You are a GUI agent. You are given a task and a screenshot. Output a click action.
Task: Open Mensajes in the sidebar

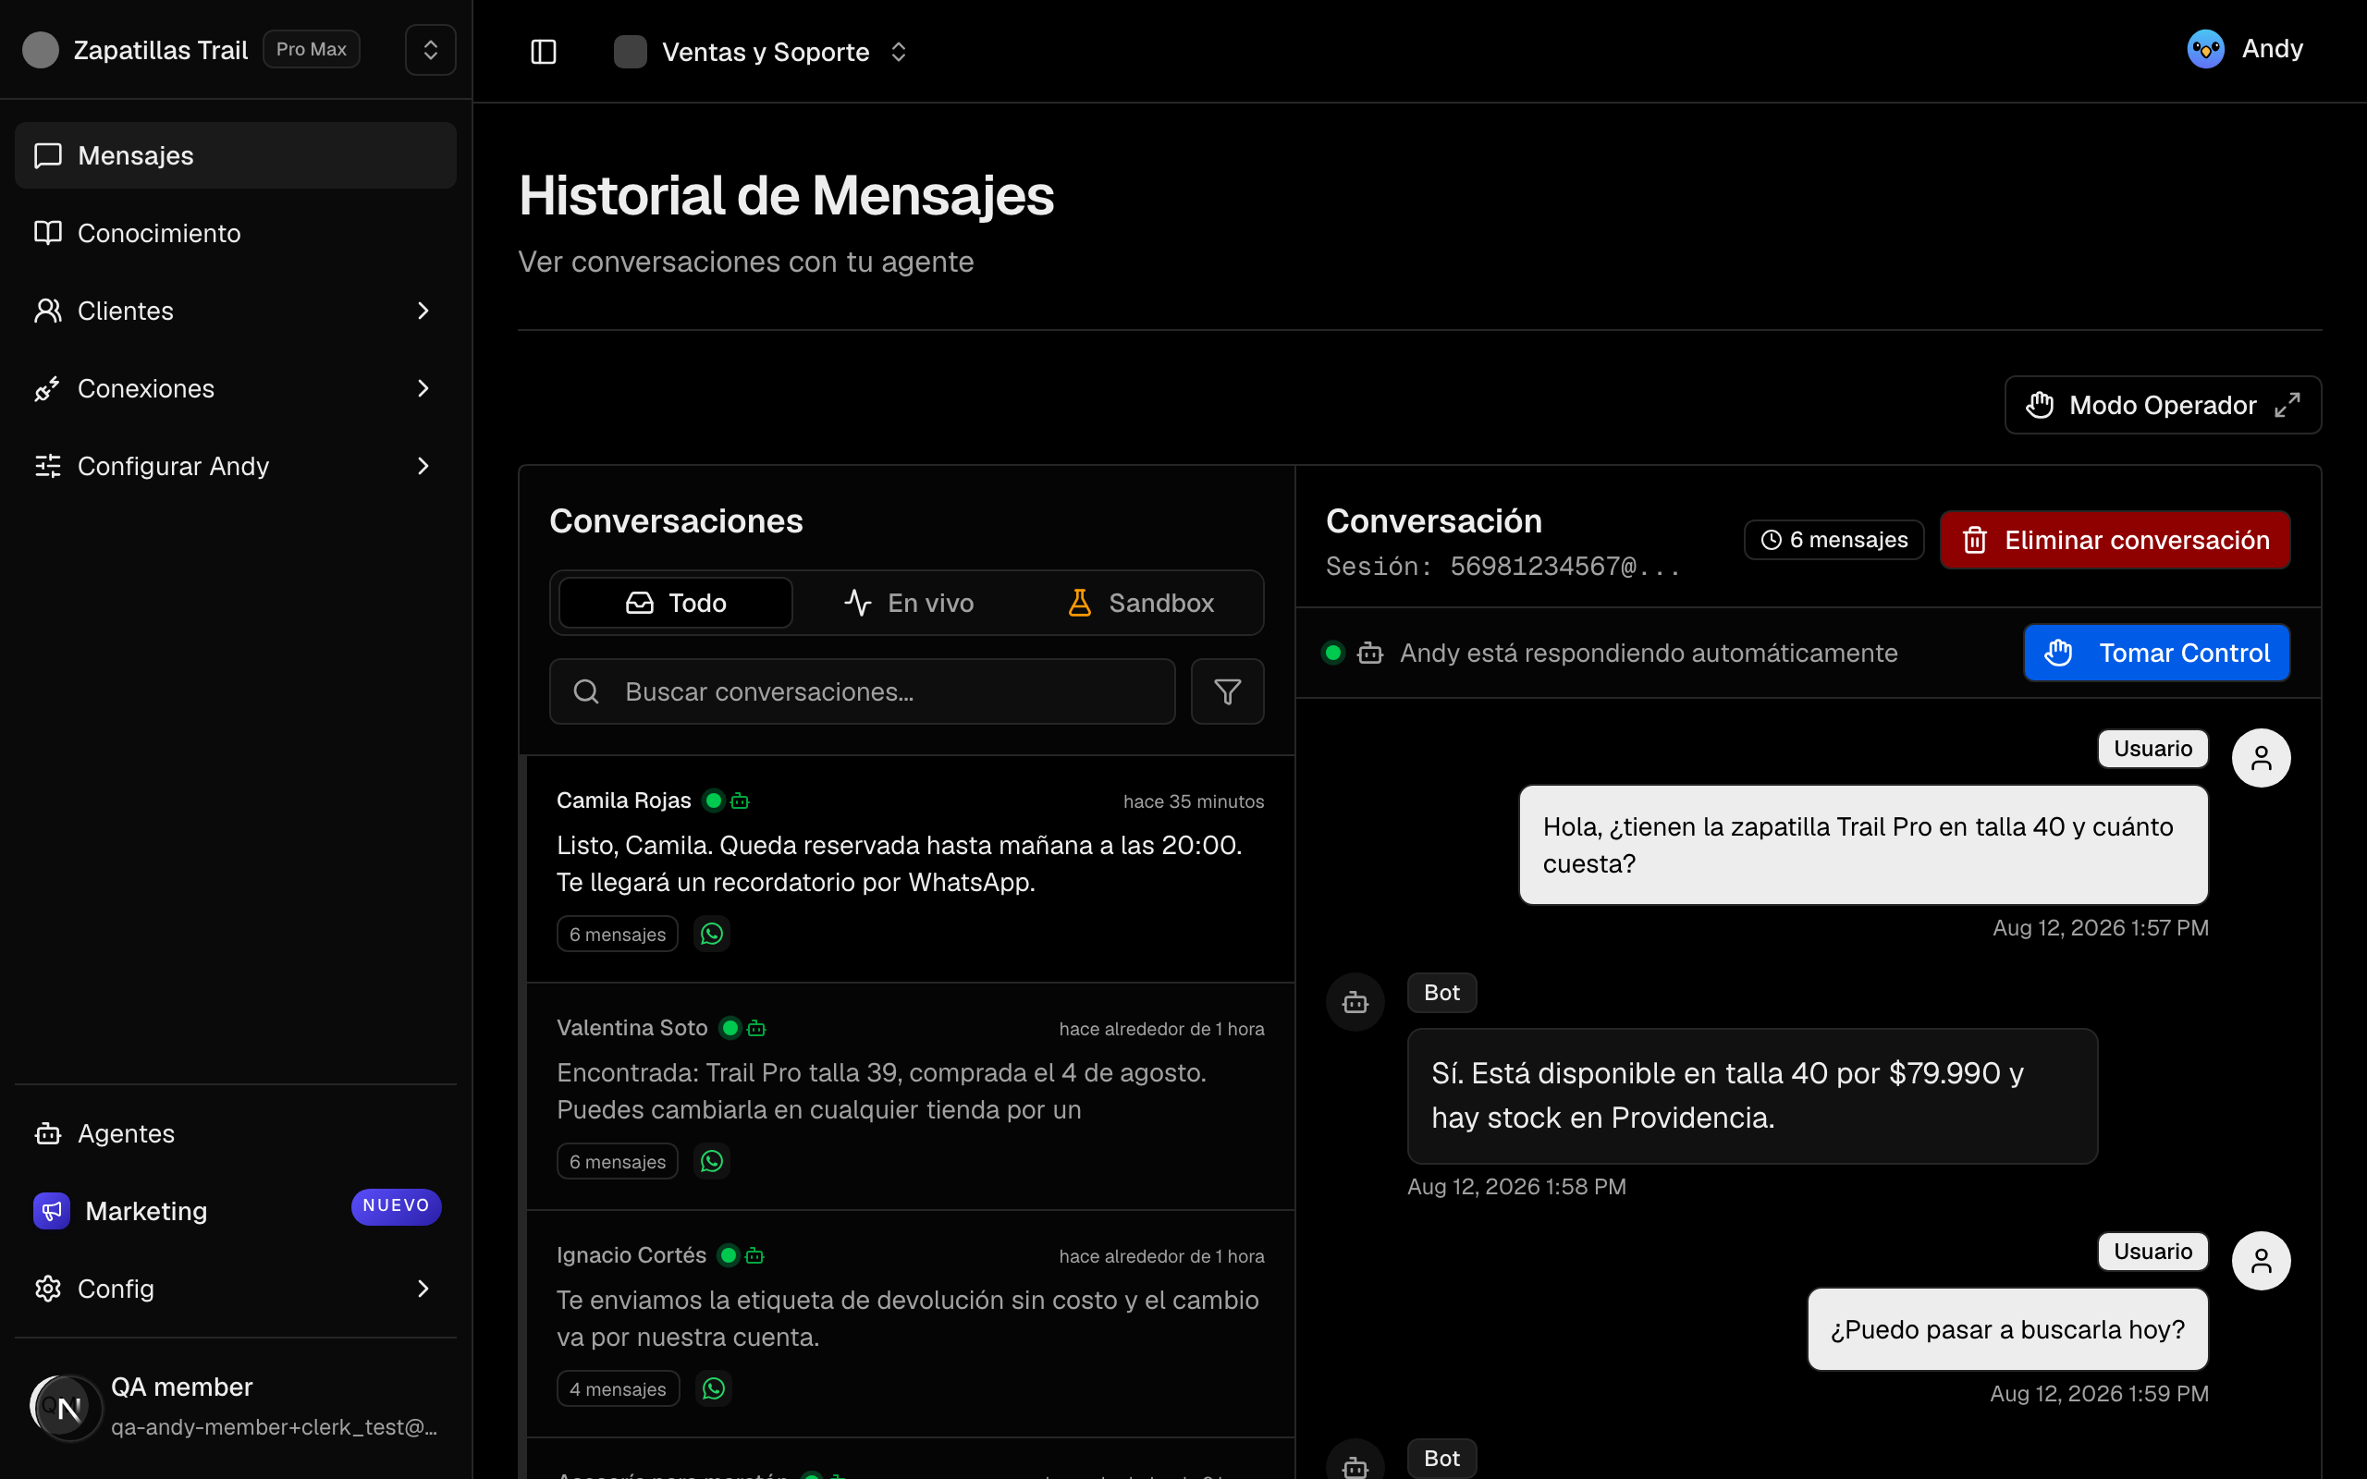pos(236,155)
